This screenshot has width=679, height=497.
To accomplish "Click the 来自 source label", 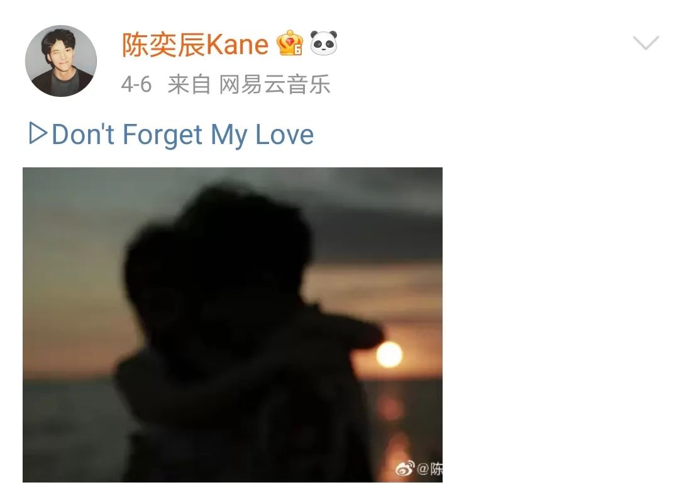I will (189, 84).
